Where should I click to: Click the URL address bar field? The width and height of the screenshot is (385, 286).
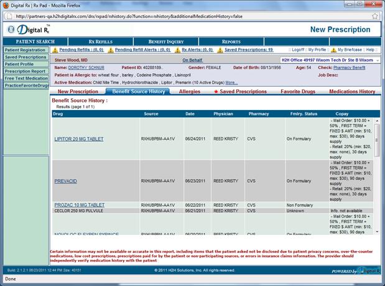pos(187,16)
